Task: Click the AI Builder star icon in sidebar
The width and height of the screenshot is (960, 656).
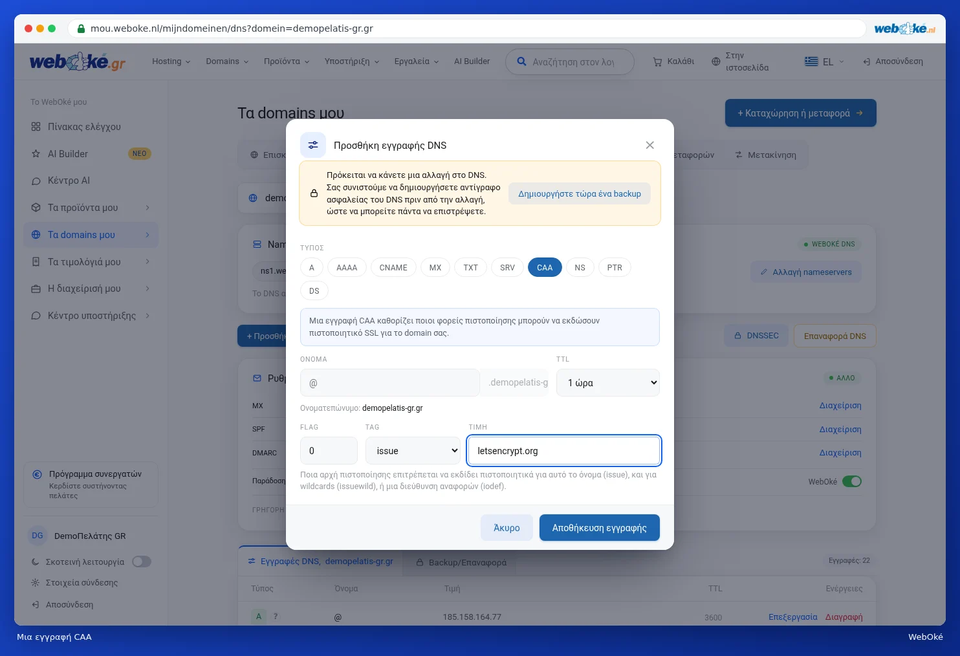Action: pyautogui.click(x=36, y=154)
